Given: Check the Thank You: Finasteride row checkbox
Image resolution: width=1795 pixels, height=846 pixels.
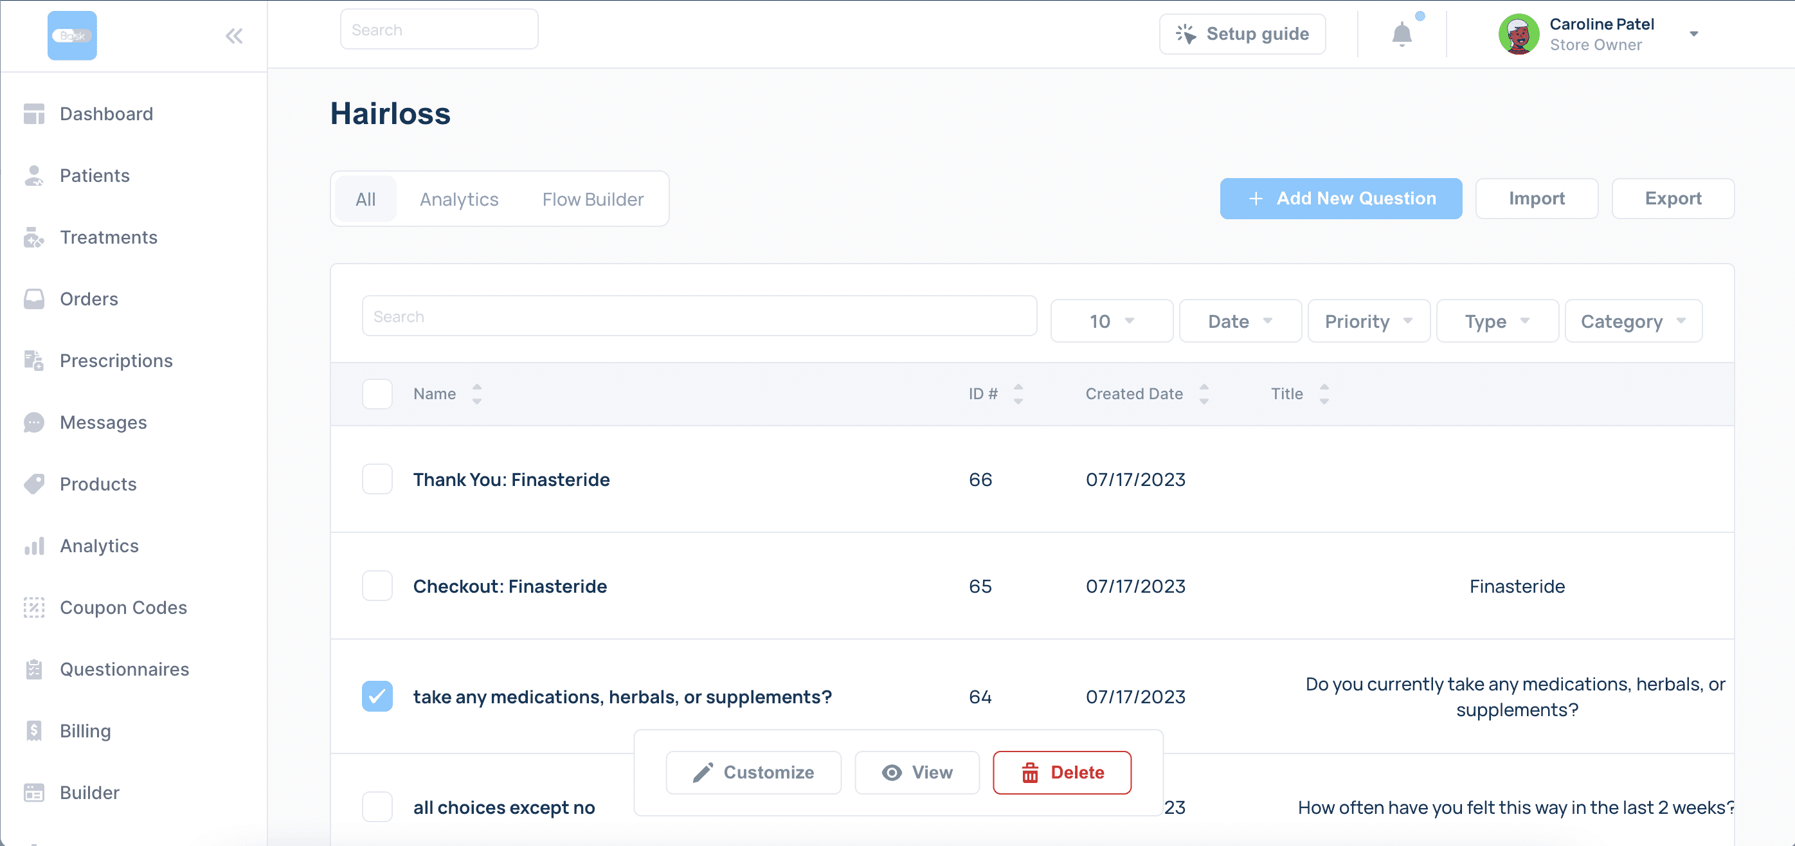Looking at the screenshot, I should (x=377, y=480).
